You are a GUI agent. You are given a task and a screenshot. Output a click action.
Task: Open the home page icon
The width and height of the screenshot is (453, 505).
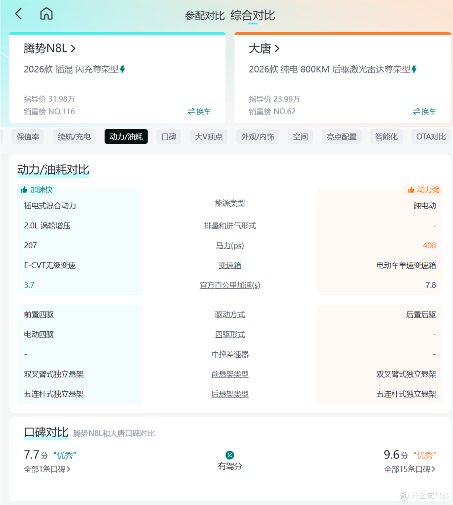46,14
